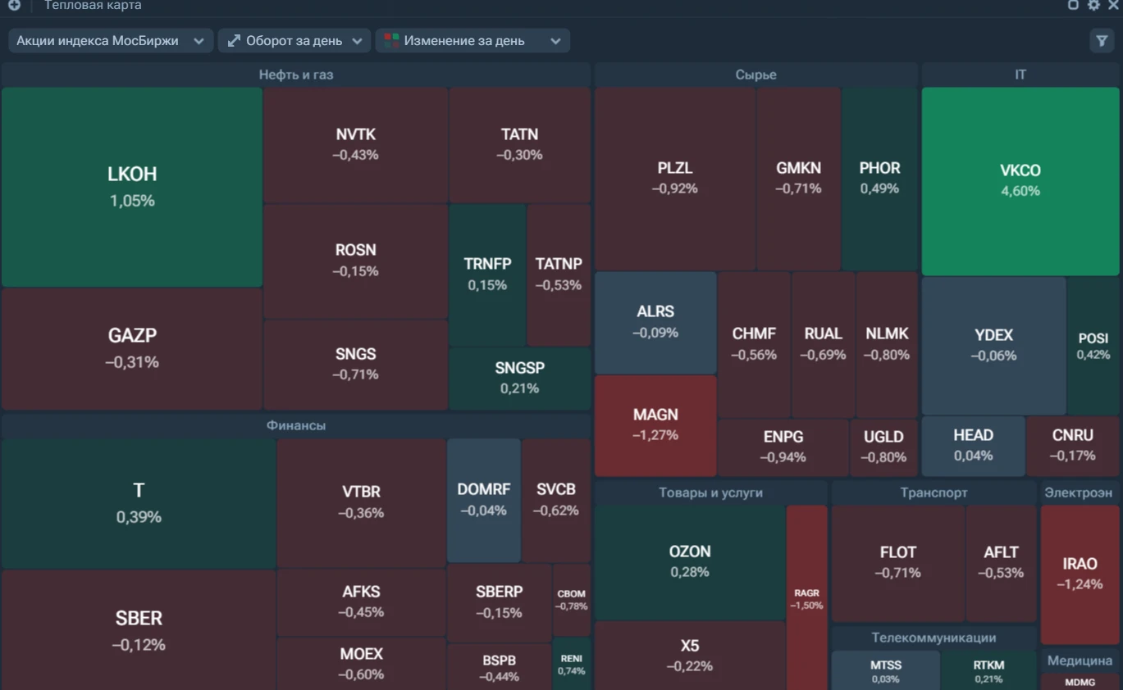
Task: Select the Транспорт sector header
Action: (934, 493)
